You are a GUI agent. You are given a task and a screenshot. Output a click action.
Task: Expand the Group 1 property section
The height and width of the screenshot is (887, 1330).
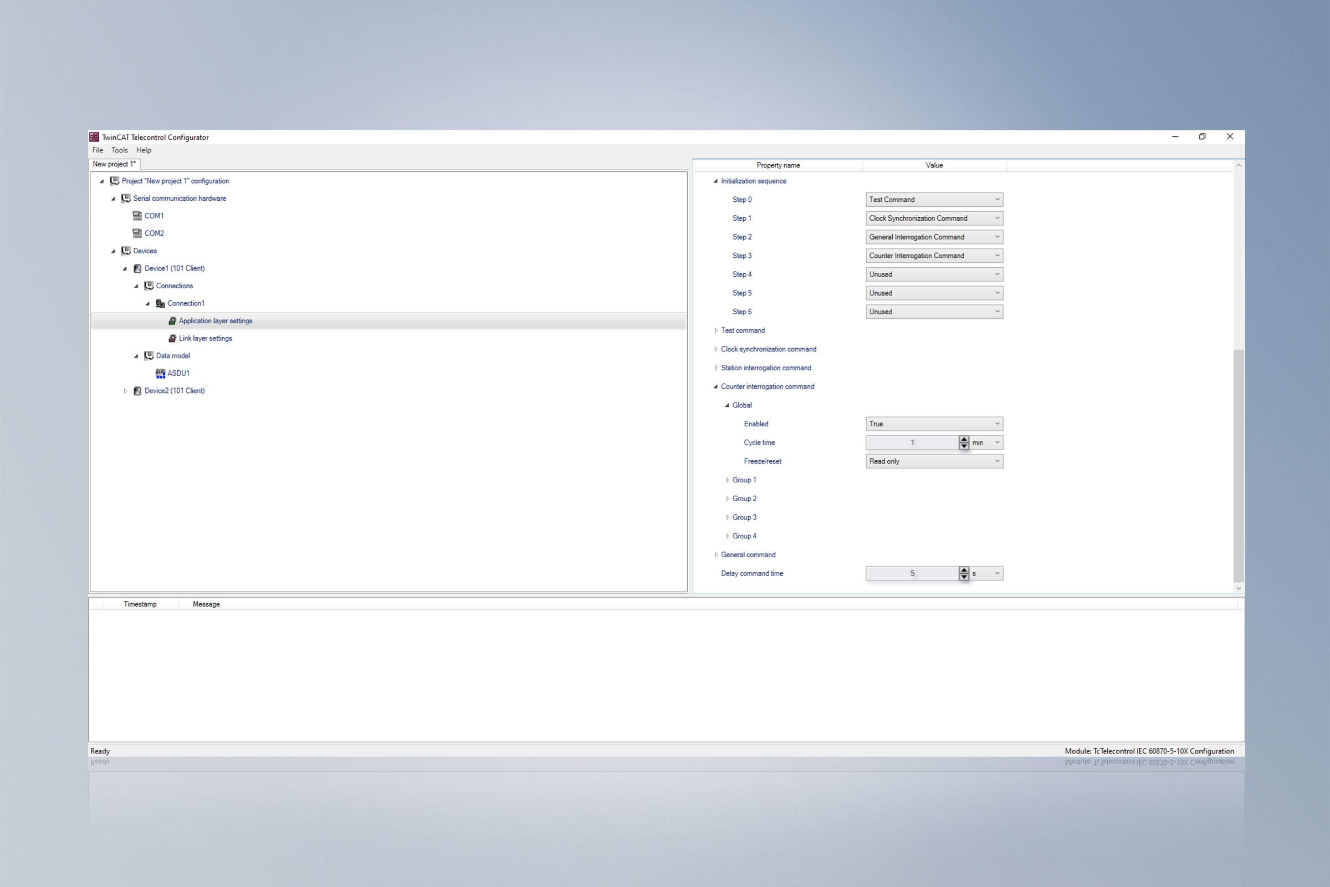[x=727, y=480]
